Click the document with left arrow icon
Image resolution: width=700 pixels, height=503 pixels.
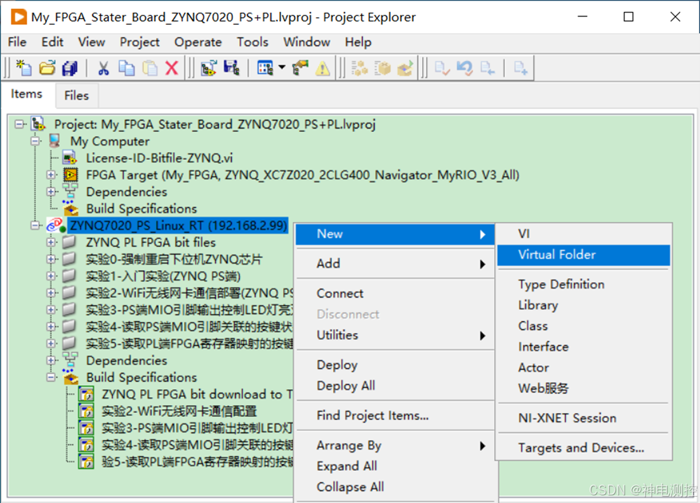(x=487, y=68)
